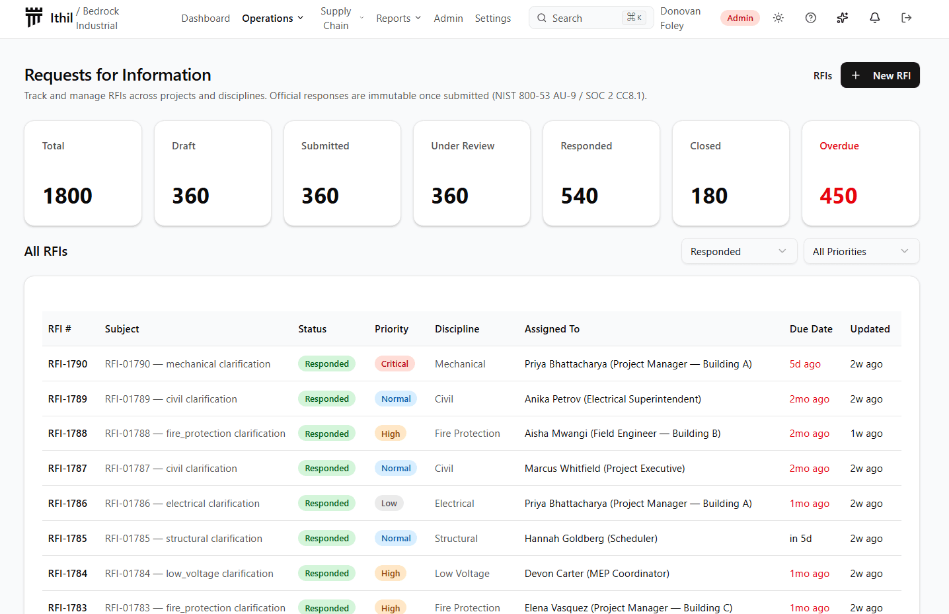Click the log out icon
The height and width of the screenshot is (614, 949).
[x=907, y=18]
